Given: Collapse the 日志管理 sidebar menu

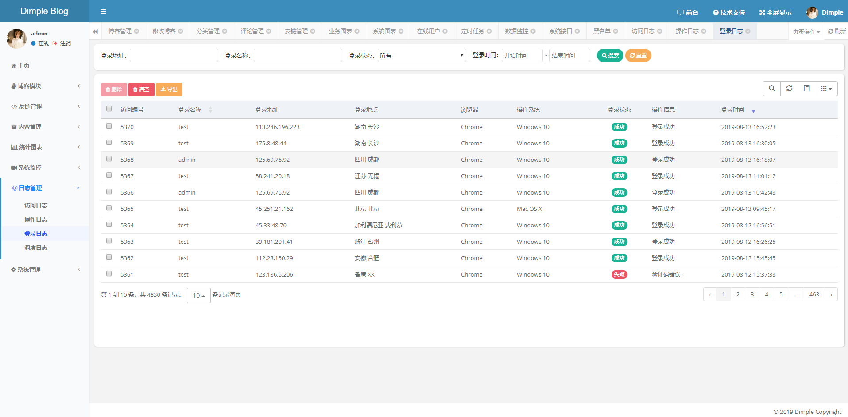Looking at the screenshot, I should (x=44, y=188).
